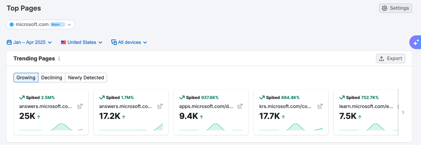Viewport: 421px width, 145px height.
Task: Open the United States country dropdown
Action: 82,42
